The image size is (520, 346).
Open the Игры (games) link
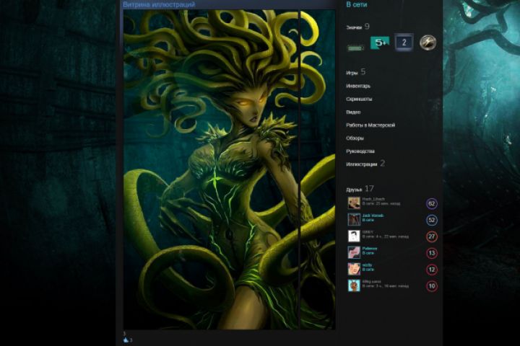pyautogui.click(x=352, y=73)
